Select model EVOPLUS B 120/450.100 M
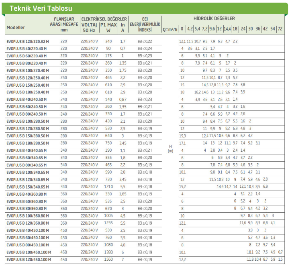The width and height of the screenshot is (290, 266). point(29,260)
